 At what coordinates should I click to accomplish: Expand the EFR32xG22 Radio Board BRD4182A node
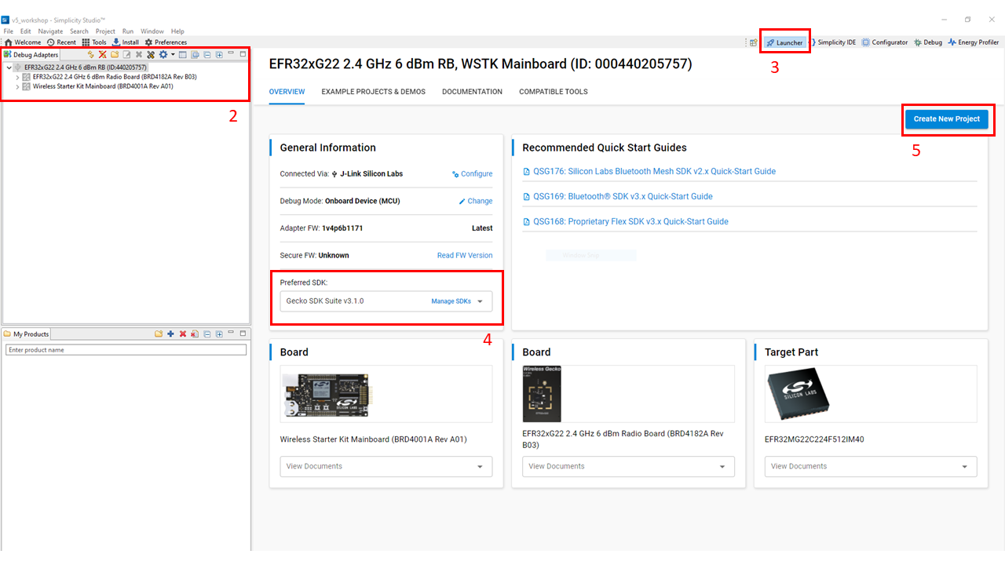point(17,77)
